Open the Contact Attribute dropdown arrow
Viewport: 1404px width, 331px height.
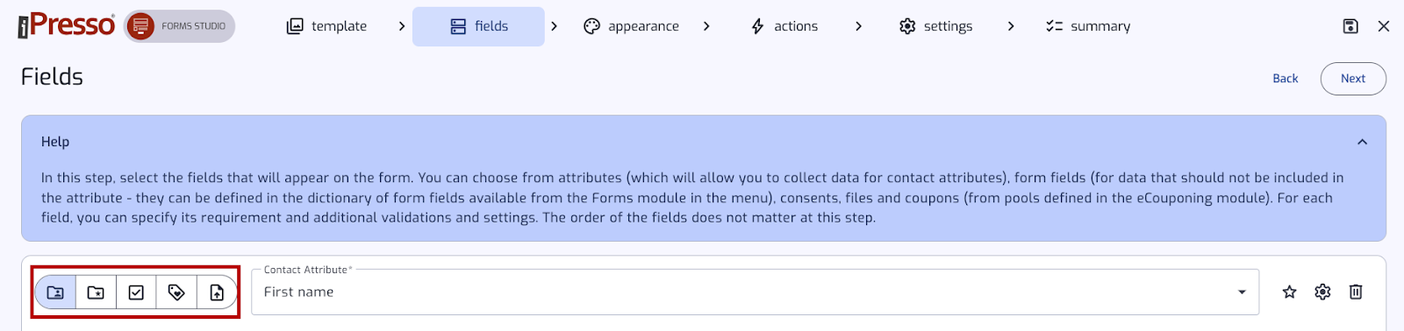(1242, 292)
